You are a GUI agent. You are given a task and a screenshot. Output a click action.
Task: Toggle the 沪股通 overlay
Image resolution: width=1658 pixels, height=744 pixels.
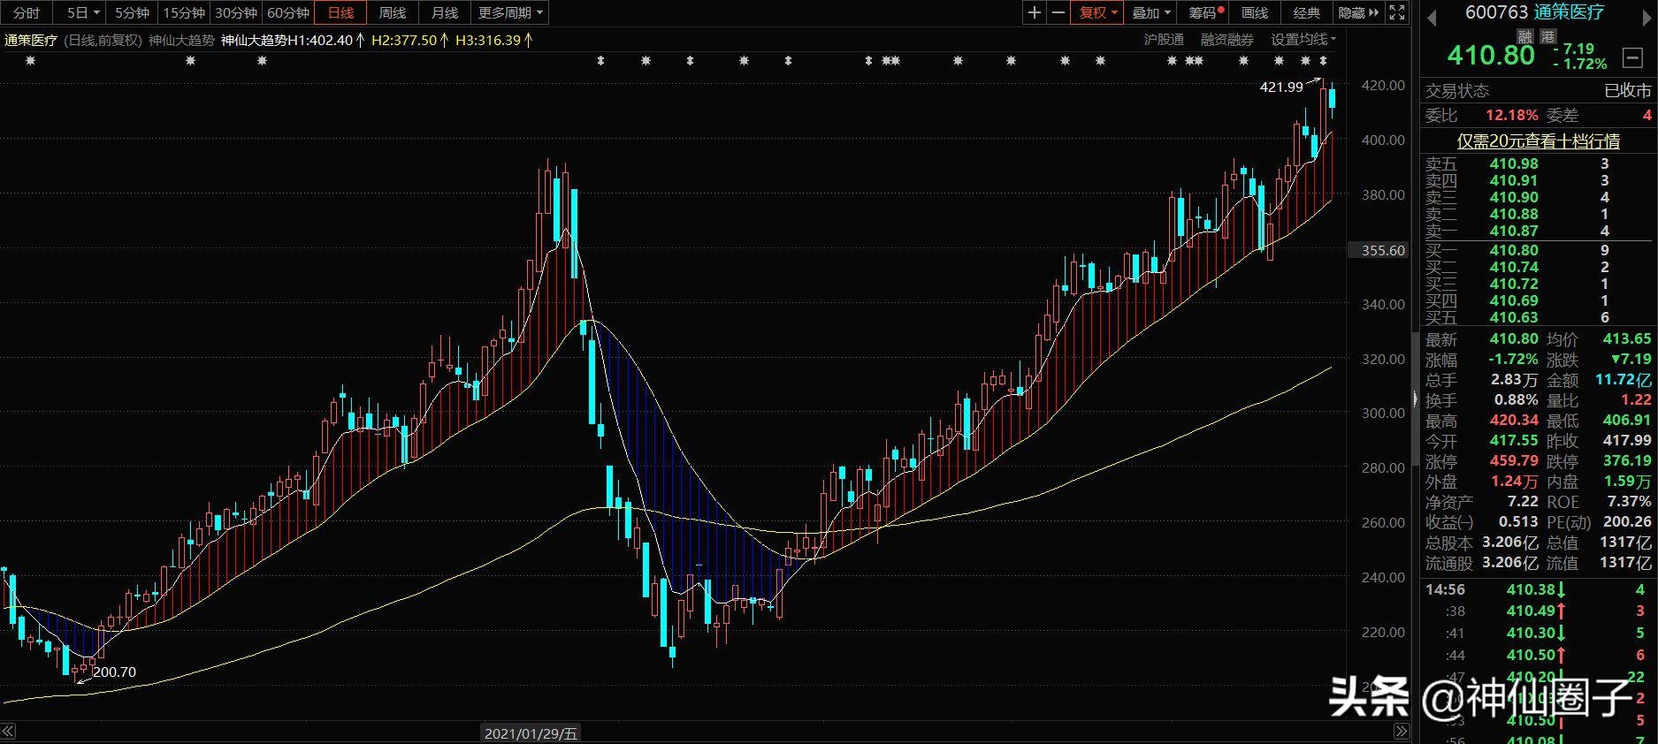(1164, 40)
